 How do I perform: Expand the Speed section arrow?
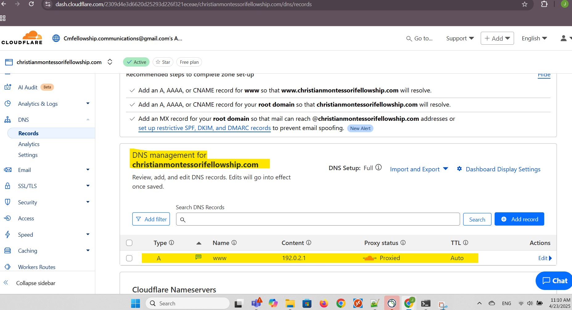pyautogui.click(x=88, y=235)
